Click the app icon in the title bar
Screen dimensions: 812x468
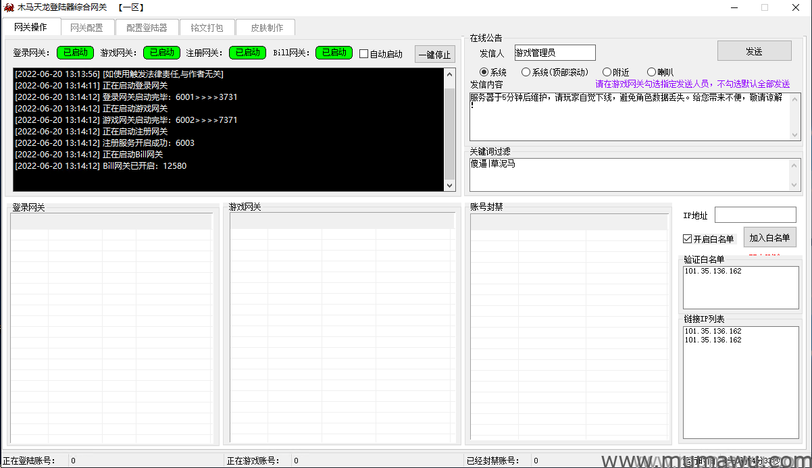point(9,7)
